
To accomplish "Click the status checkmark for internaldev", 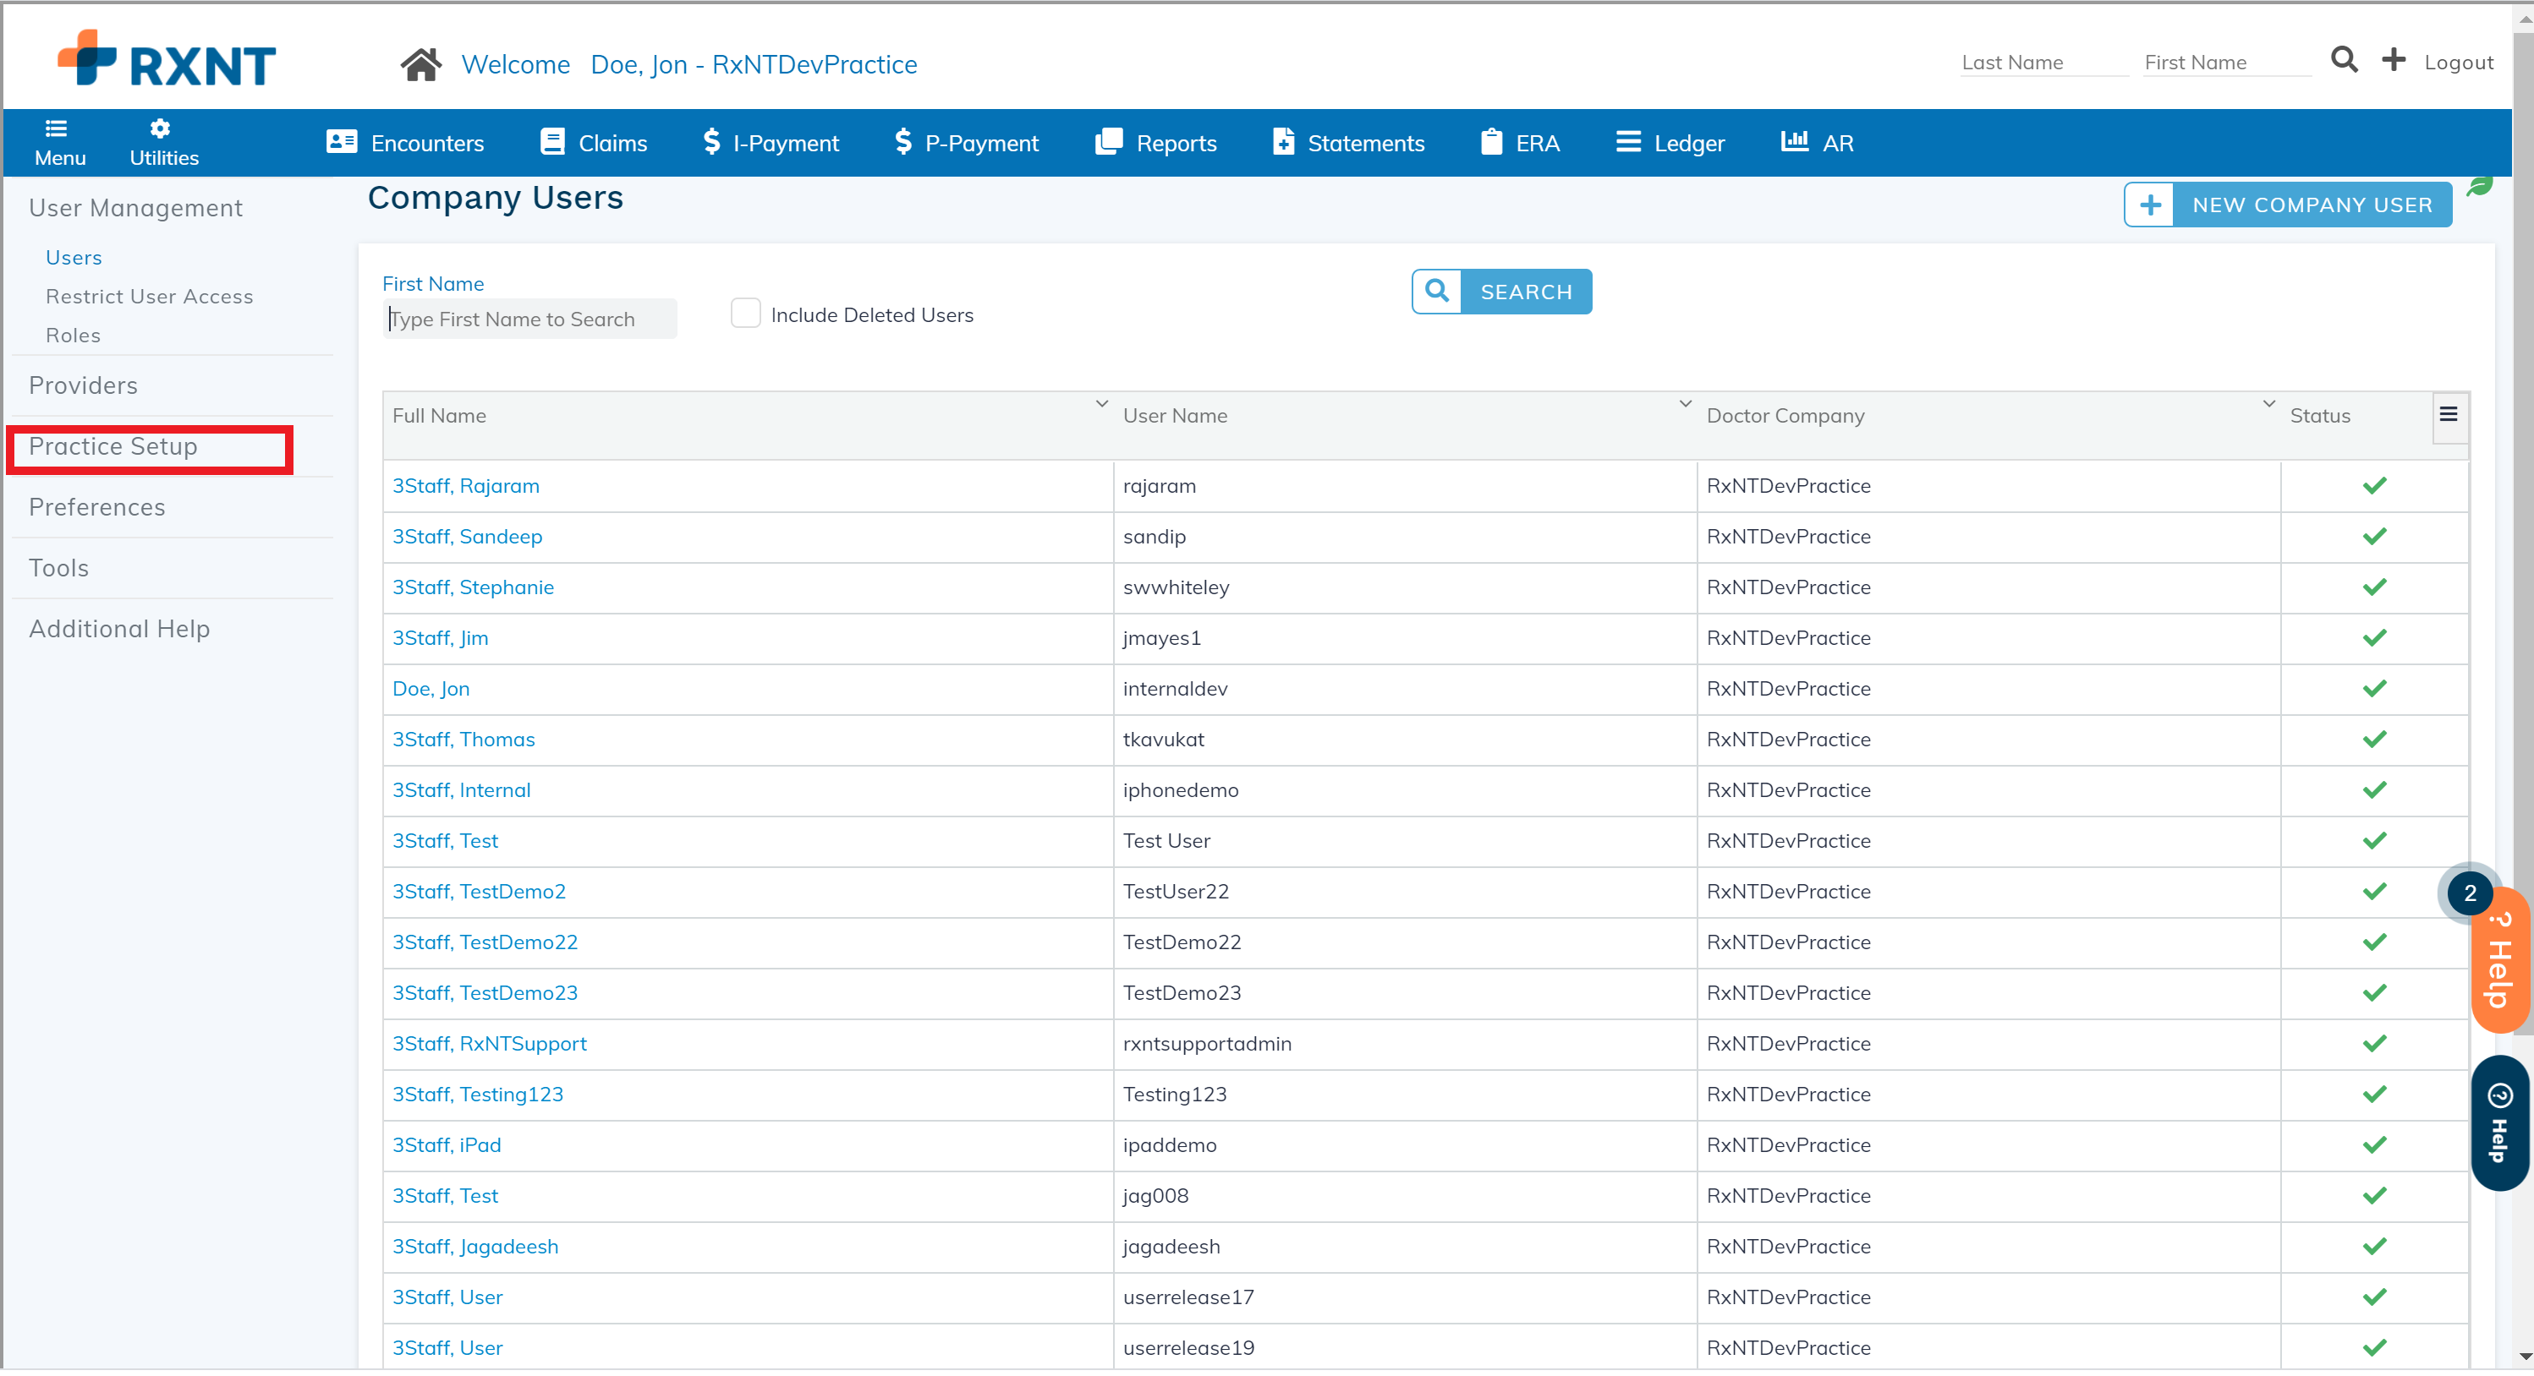I will [x=2373, y=690].
